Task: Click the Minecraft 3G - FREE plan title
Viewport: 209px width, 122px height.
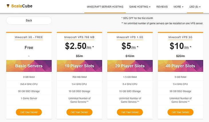Action: coord(29,37)
